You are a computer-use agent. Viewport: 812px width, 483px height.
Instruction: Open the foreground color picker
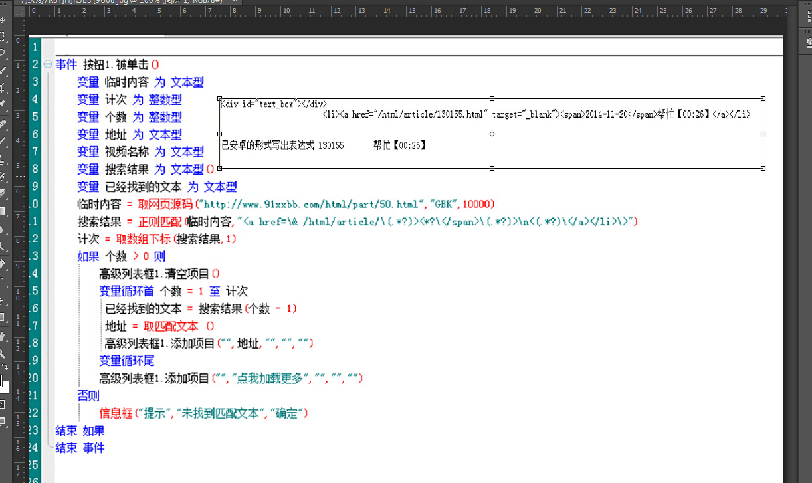click(1, 381)
